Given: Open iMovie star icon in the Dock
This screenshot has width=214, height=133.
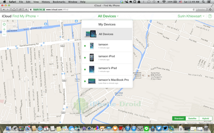Looking at the screenshot, I should click(x=84, y=128).
